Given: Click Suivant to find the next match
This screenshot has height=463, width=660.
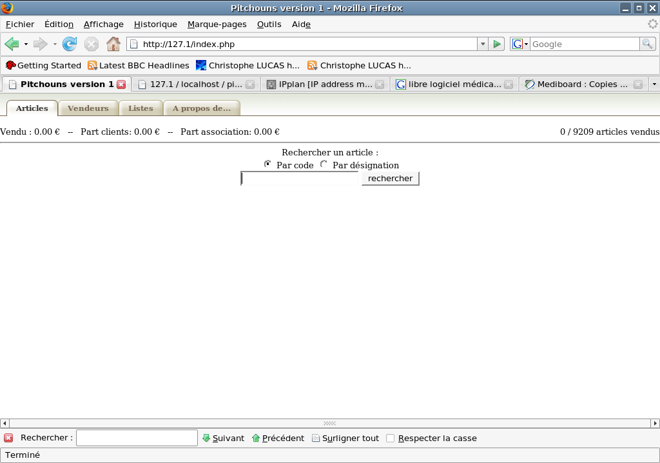Looking at the screenshot, I should tap(223, 438).
